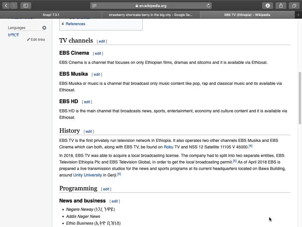
Task: Edit the EBS HD section
Action: pos(87,102)
